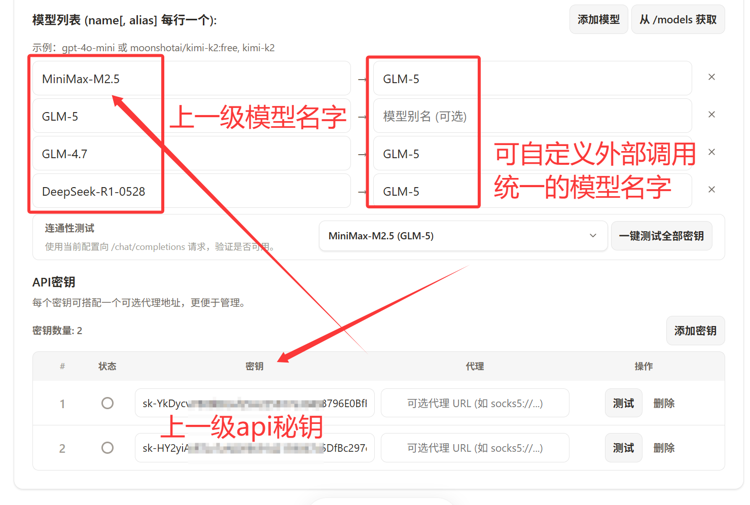Click 从 /models 获取 button
The height and width of the screenshot is (505, 750).
[677, 20]
